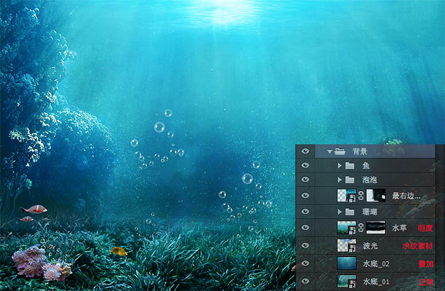Click the mask link icon on 最右边 layer
The width and height of the screenshot is (445, 291).
[x=361, y=195]
